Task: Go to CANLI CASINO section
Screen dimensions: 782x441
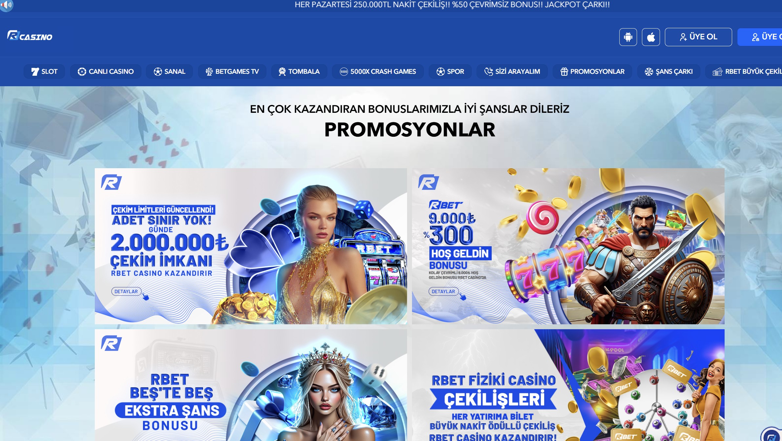Action: coord(106,71)
